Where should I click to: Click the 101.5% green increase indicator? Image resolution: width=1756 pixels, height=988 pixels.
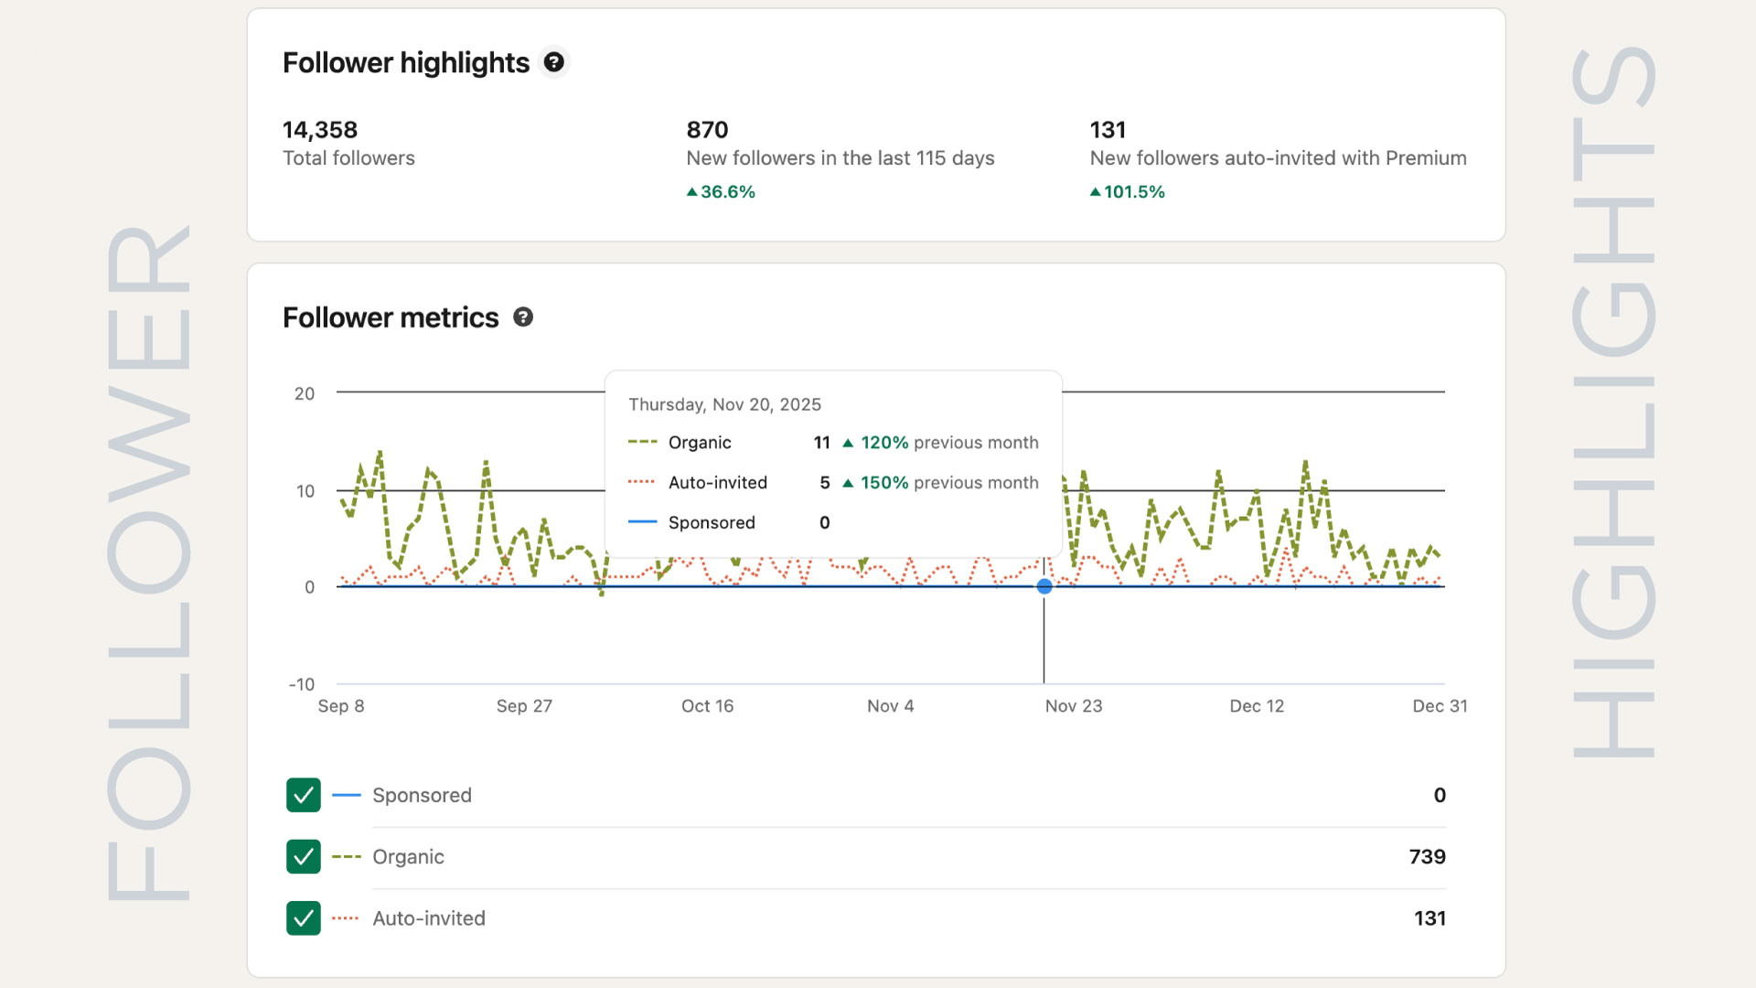tap(1128, 192)
